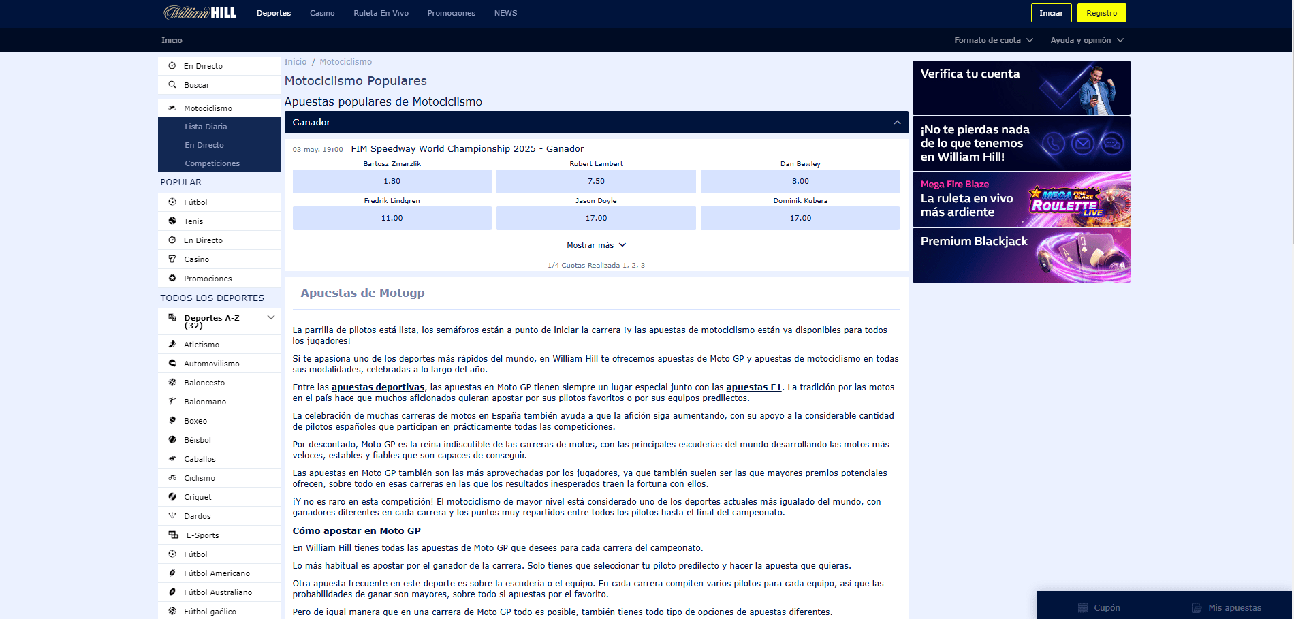Open the NEWS tab
Image resolution: width=1294 pixels, height=619 pixels.
[506, 13]
